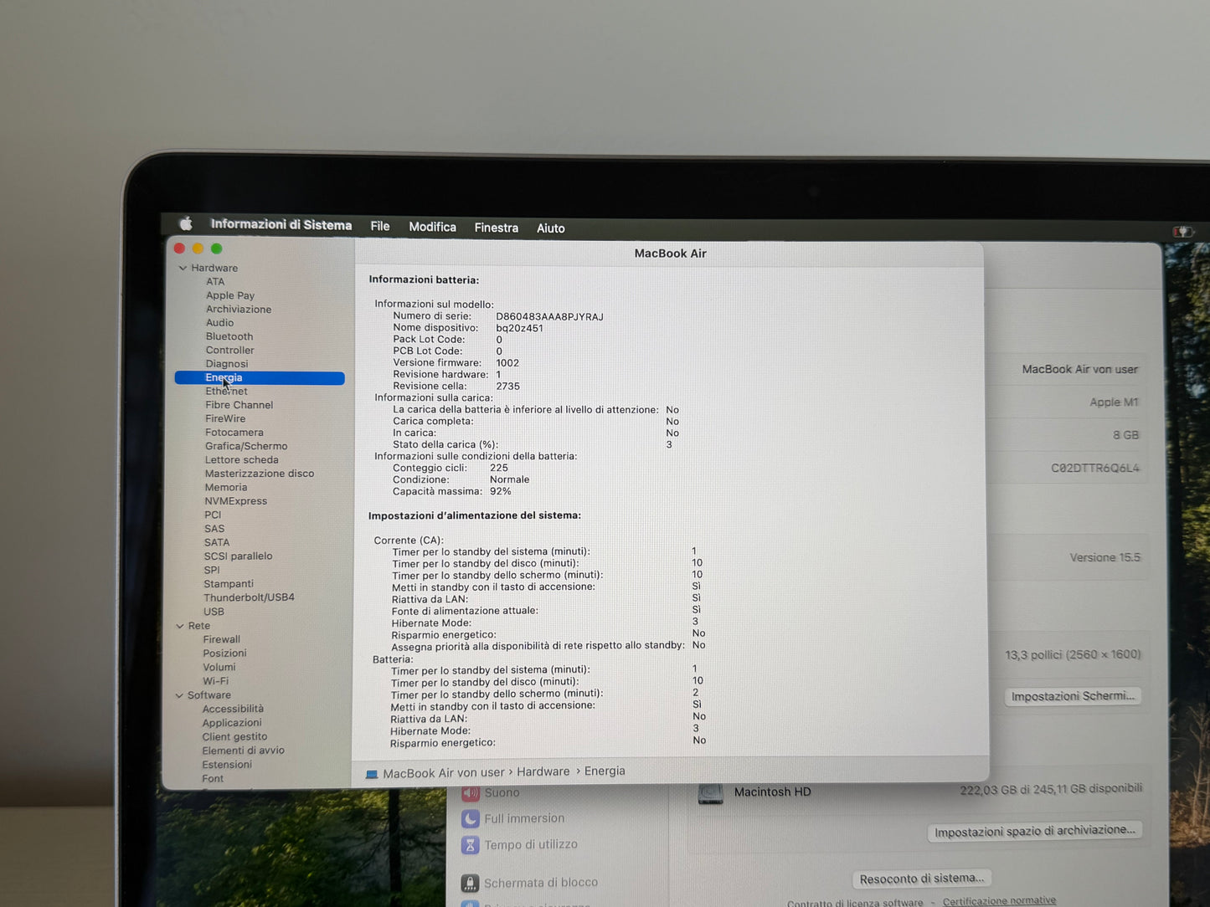Select Fibre Channel in sidebar
This screenshot has width=1210, height=907.
point(239,405)
